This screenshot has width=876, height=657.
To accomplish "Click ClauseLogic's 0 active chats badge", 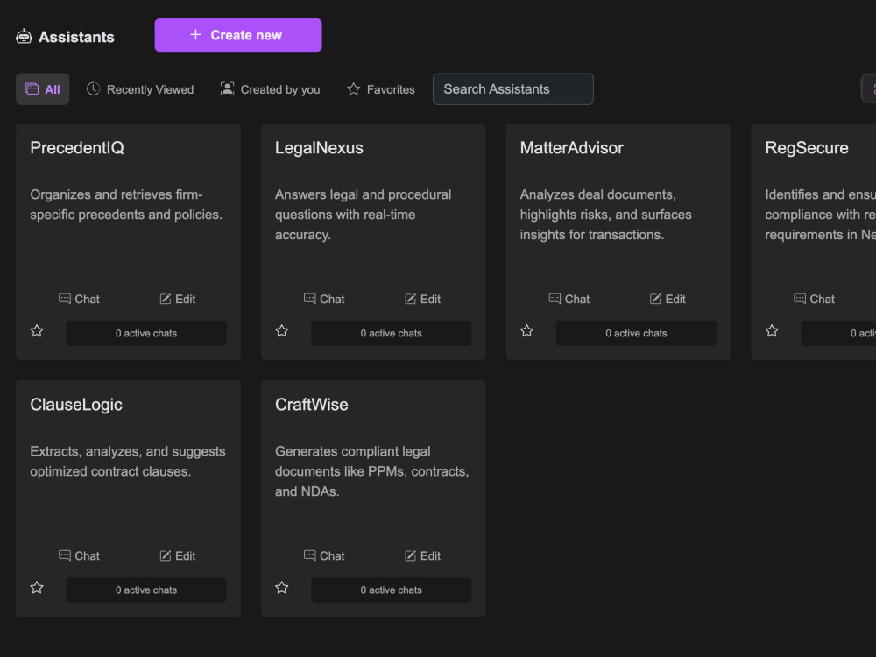I will (146, 590).
